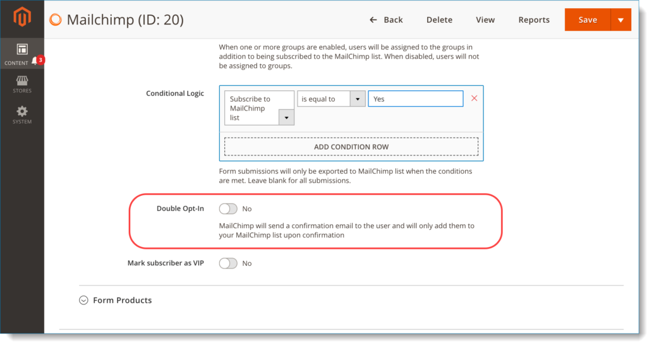The height and width of the screenshot is (343, 647).
Task: Click the 'Double Opt-In' label
Action: (180, 208)
